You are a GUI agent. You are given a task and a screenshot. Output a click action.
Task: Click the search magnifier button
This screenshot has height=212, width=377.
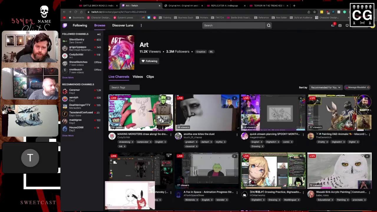coord(269,26)
